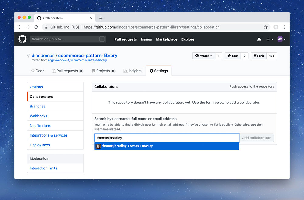Switch to the Code tab

coord(38,71)
